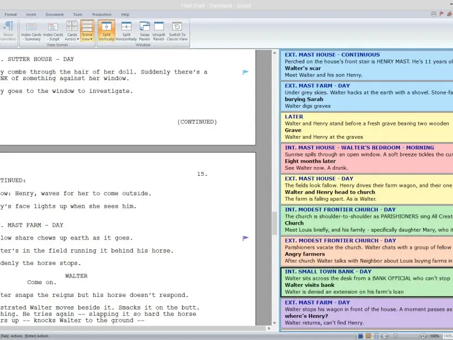Open the Document menu tab
The width and height of the screenshot is (453, 340).
click(55, 14)
